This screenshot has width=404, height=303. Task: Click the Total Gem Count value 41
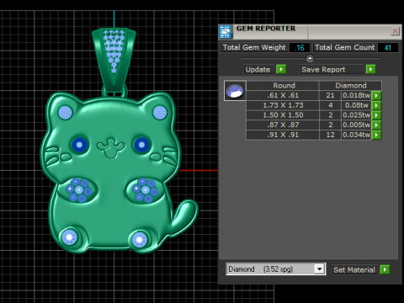(388, 48)
